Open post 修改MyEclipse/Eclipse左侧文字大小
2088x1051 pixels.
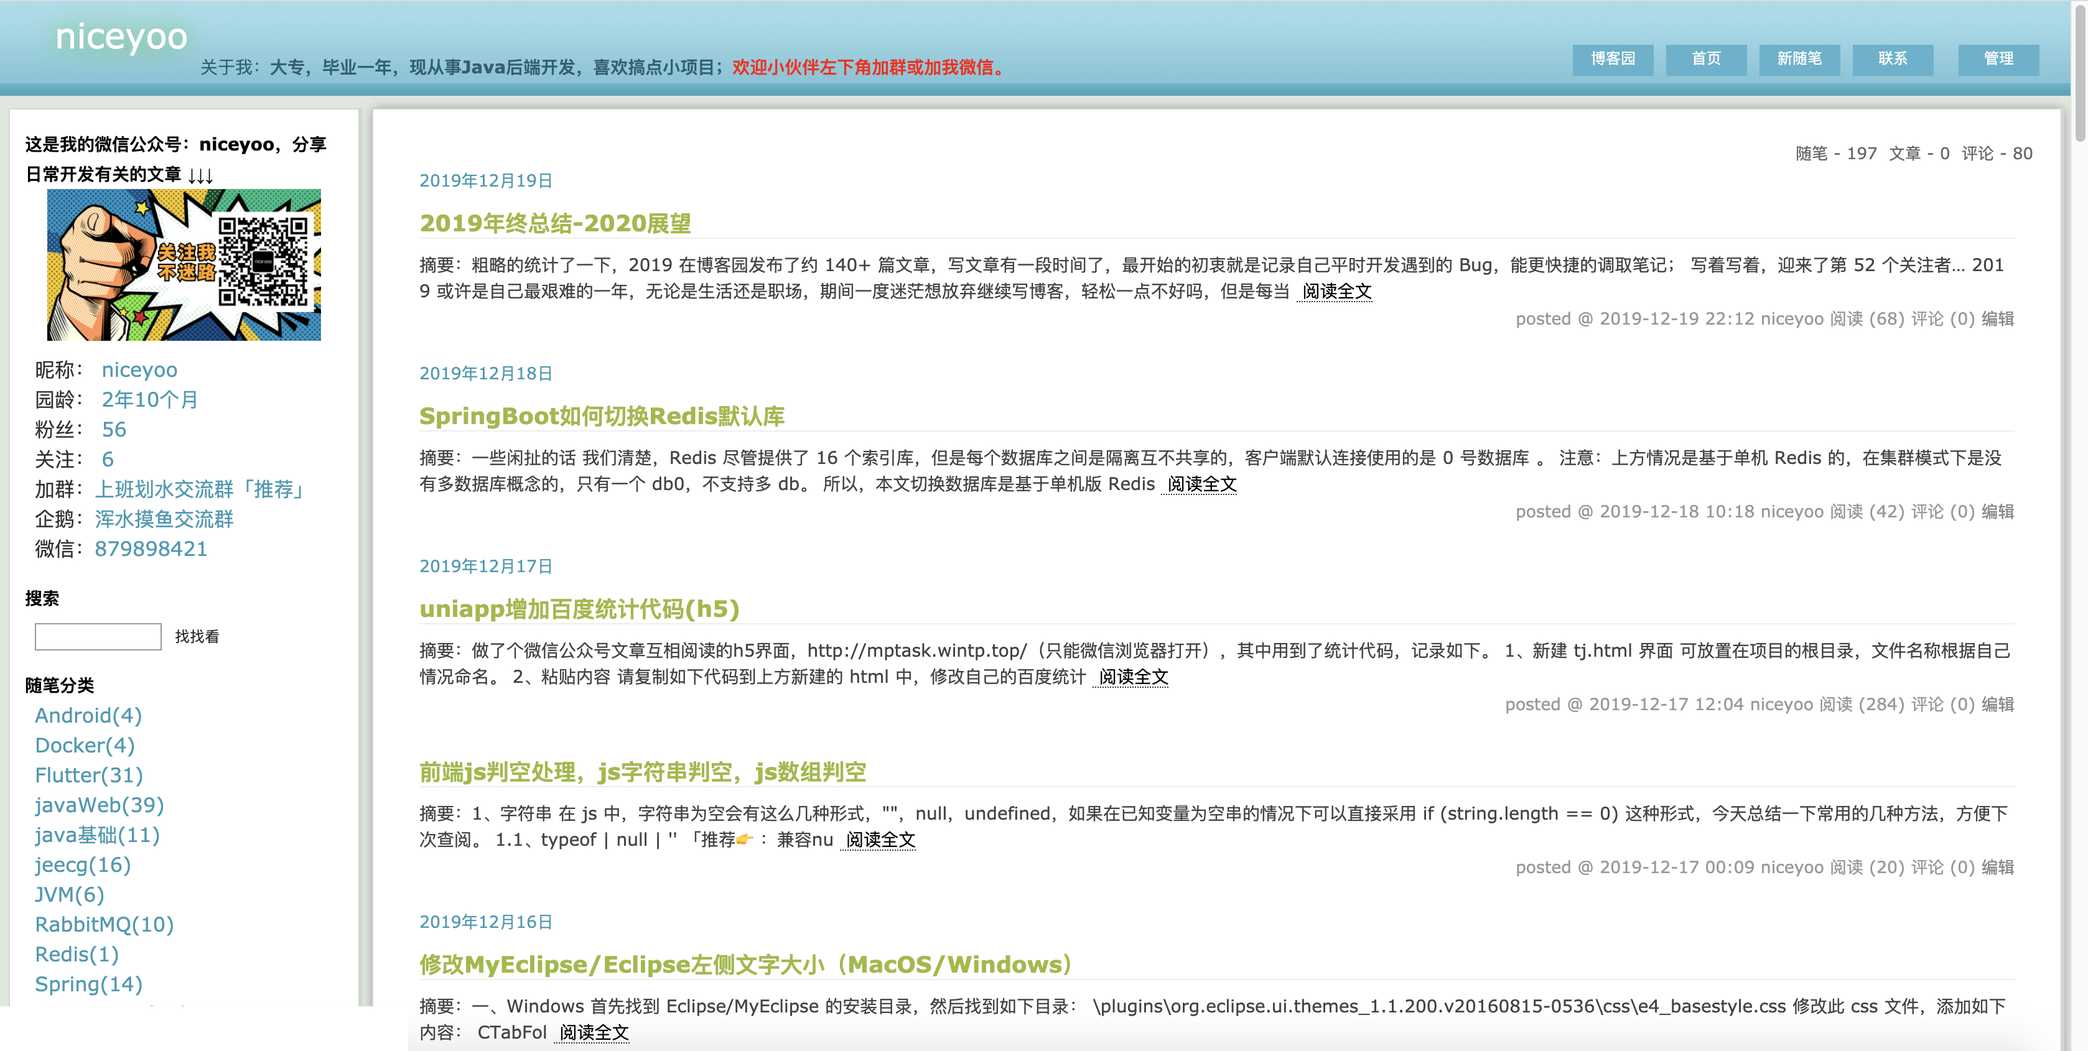[747, 965]
